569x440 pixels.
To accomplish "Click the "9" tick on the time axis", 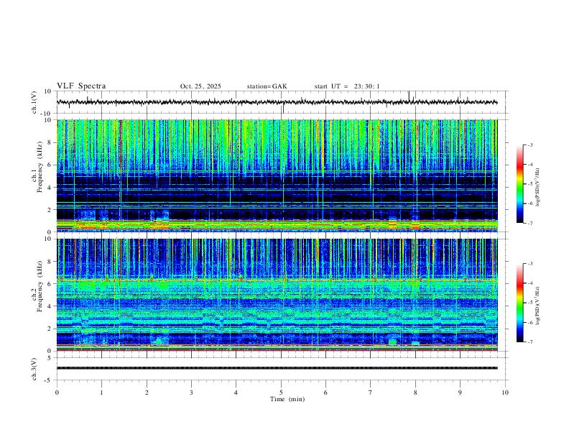I will (460, 393).
